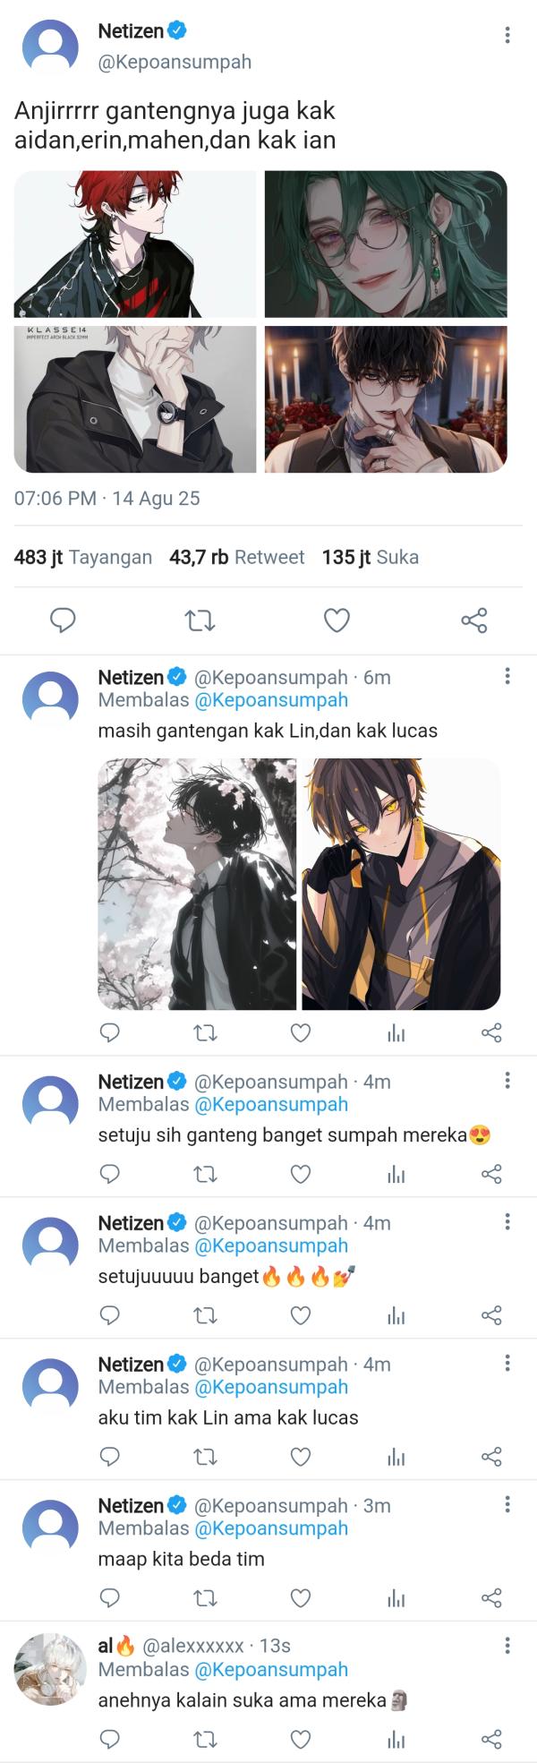Viewport: 537px width, 1763px height.
Task: Reply to the main tweet
Action: click(63, 620)
